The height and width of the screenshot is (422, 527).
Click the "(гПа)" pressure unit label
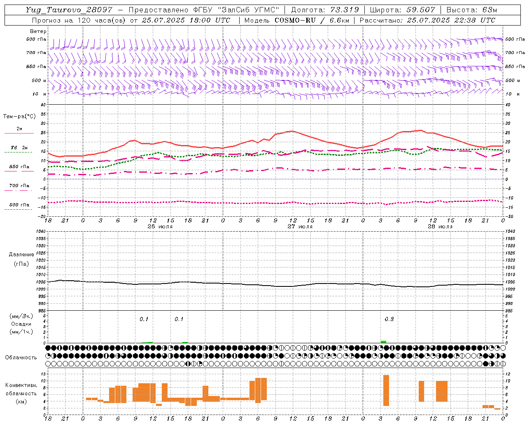pos(21,264)
